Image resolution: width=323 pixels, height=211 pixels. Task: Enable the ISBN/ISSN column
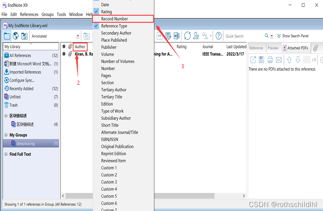123,140
